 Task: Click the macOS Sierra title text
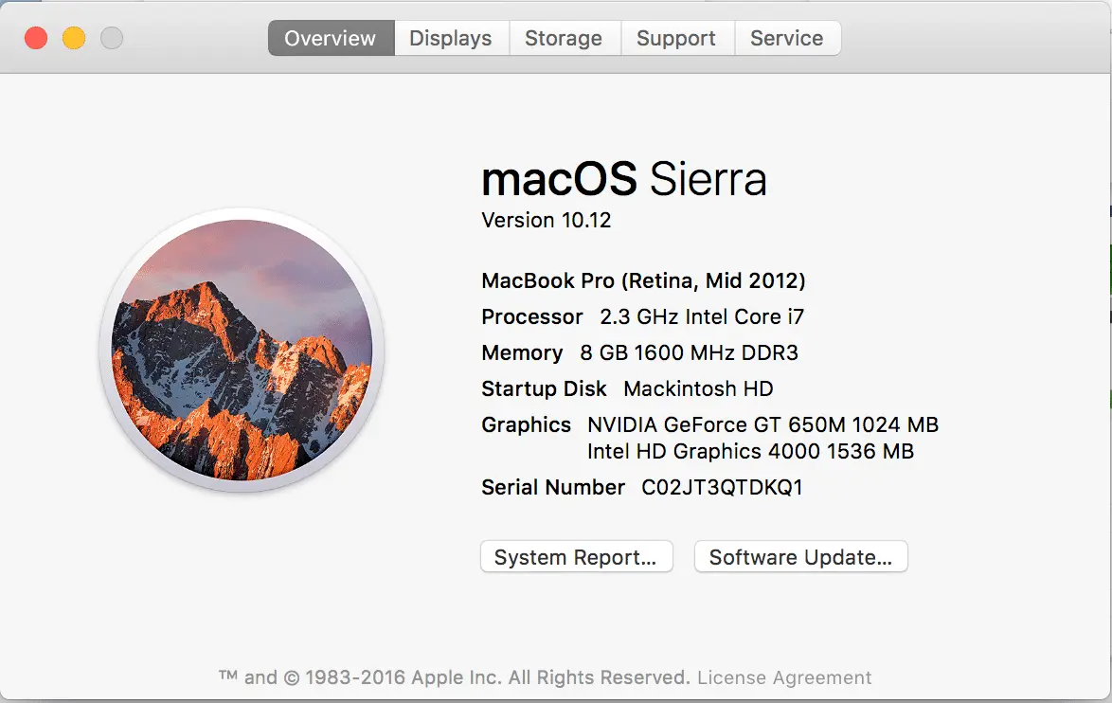(x=623, y=178)
